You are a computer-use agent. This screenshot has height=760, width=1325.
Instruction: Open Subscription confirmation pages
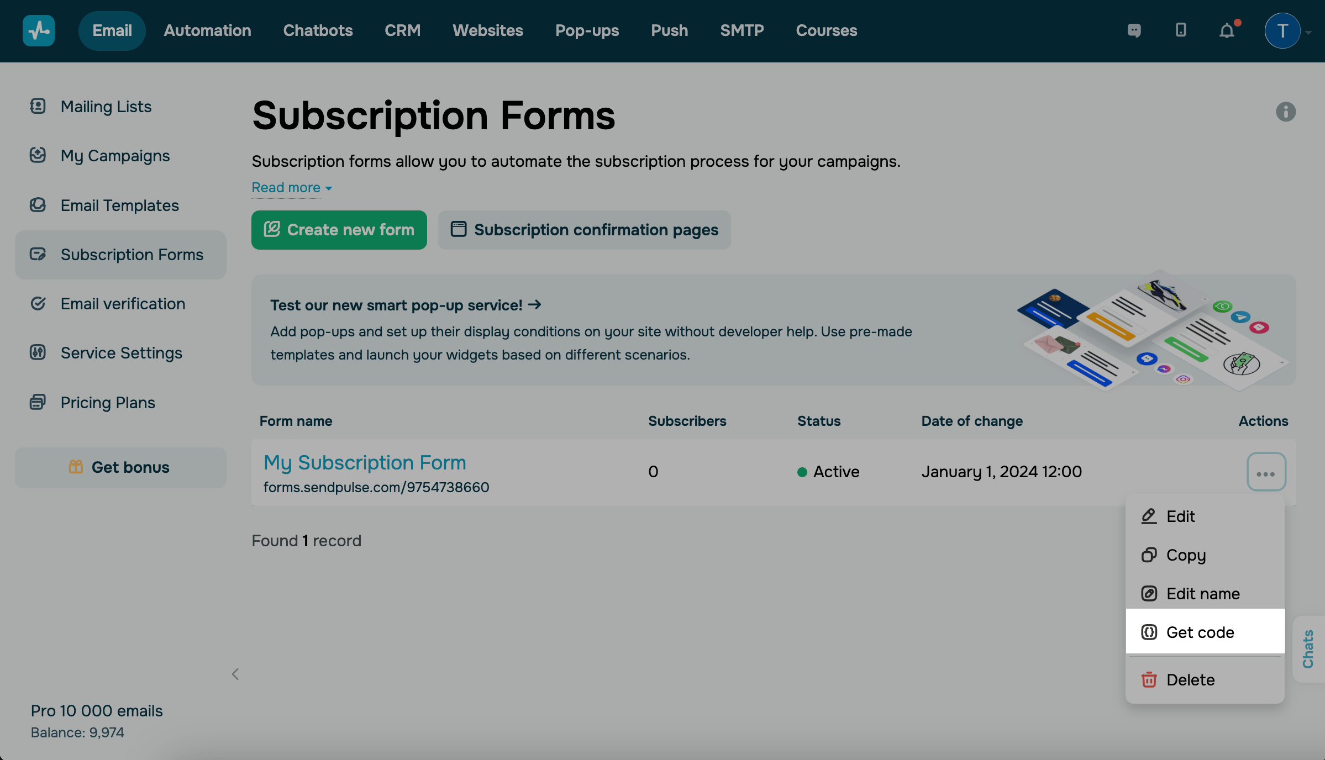(584, 230)
